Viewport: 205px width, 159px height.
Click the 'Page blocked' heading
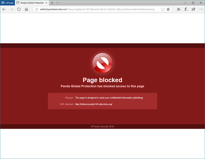(x=102, y=80)
